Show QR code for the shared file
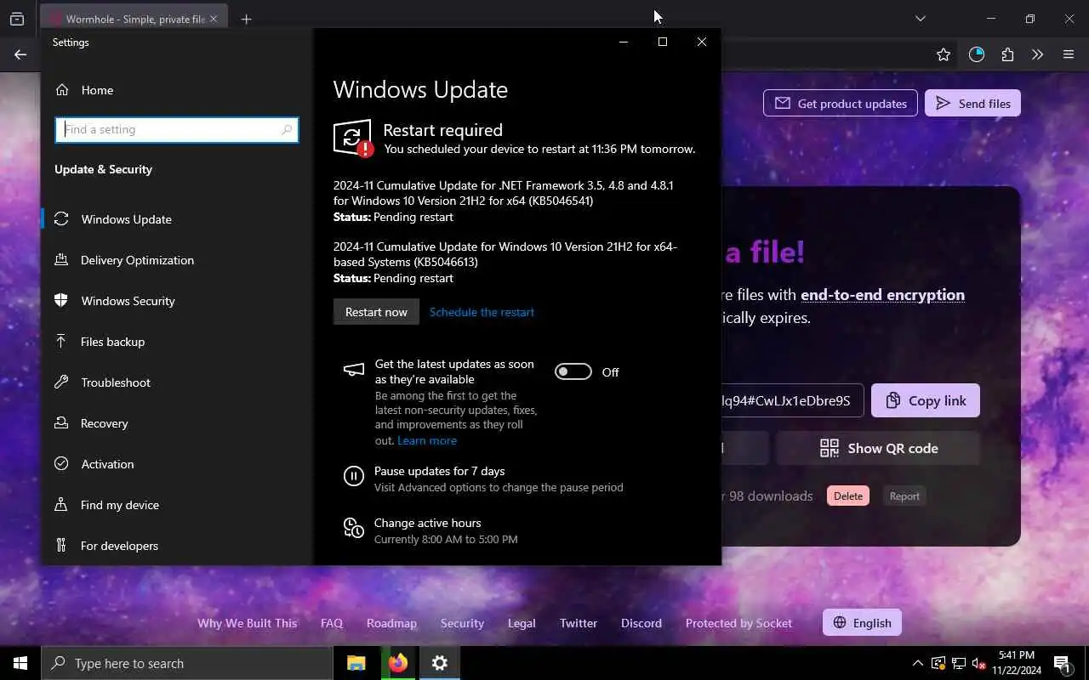This screenshot has width=1089, height=680. point(878,448)
